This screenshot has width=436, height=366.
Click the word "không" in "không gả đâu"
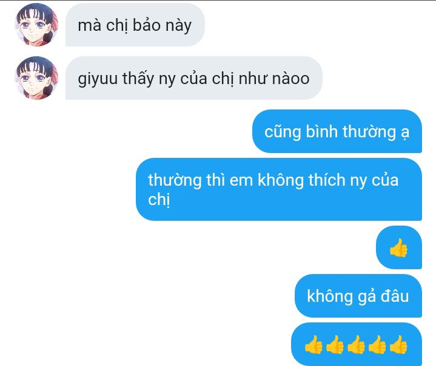click(330, 296)
